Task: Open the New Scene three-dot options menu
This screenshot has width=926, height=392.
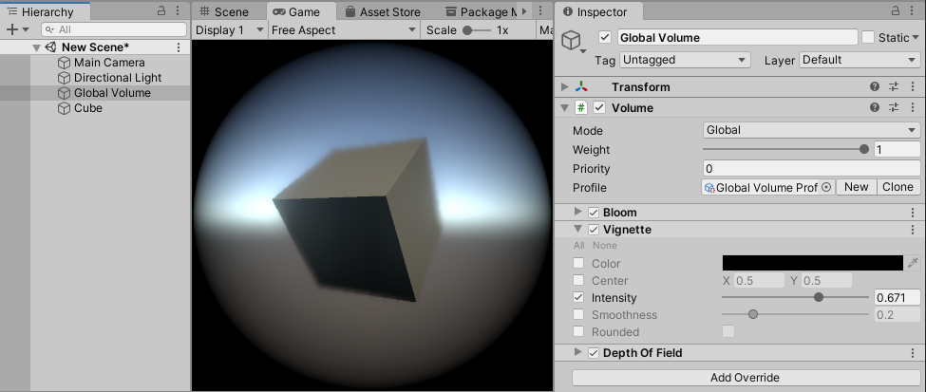Action: tap(179, 47)
